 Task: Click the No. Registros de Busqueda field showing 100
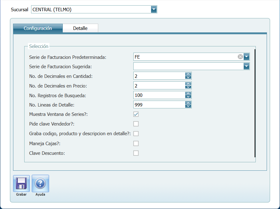tap(158, 95)
